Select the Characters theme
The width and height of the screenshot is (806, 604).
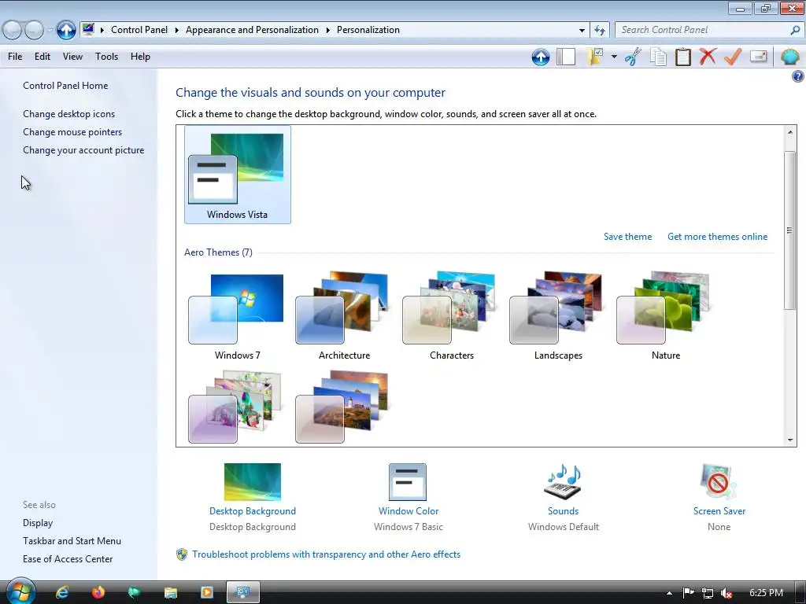pos(451,316)
